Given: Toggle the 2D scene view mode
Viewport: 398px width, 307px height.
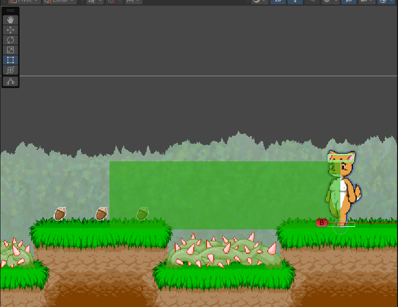Looking at the screenshot, I should 278,1.
